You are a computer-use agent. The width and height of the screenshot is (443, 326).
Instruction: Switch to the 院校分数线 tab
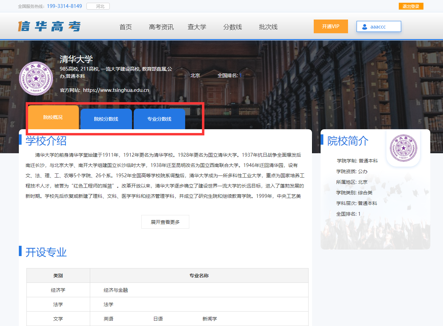click(106, 119)
